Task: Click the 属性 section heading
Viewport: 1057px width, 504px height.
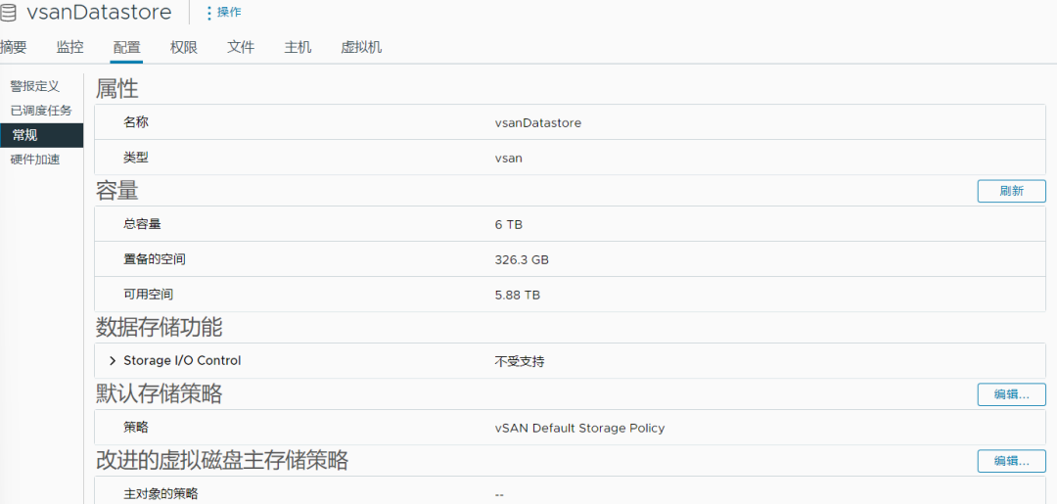Action: coord(116,88)
